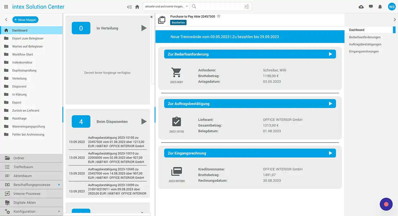
Task: Open the notifications bell
Action: tap(380, 7)
